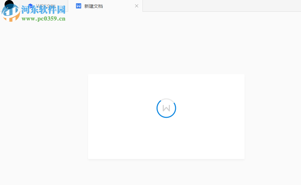This screenshot has width=301, height=185.
Task: Select the 新建文档 tab
Action: [105, 6]
